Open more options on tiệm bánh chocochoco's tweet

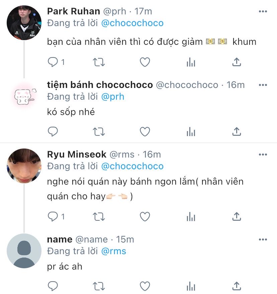pos(263,85)
